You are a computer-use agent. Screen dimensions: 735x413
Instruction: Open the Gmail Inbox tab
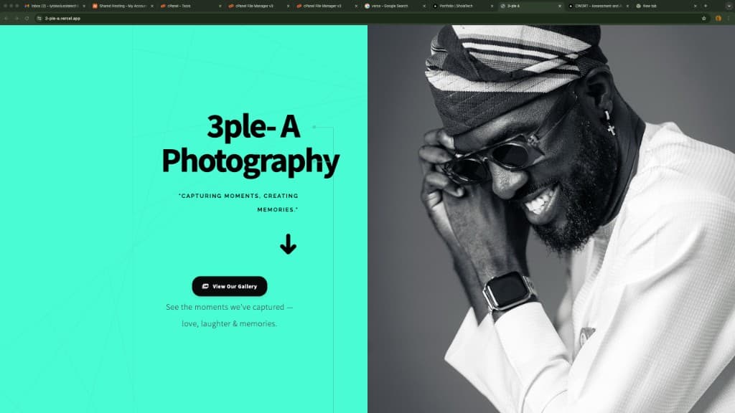(x=54, y=6)
